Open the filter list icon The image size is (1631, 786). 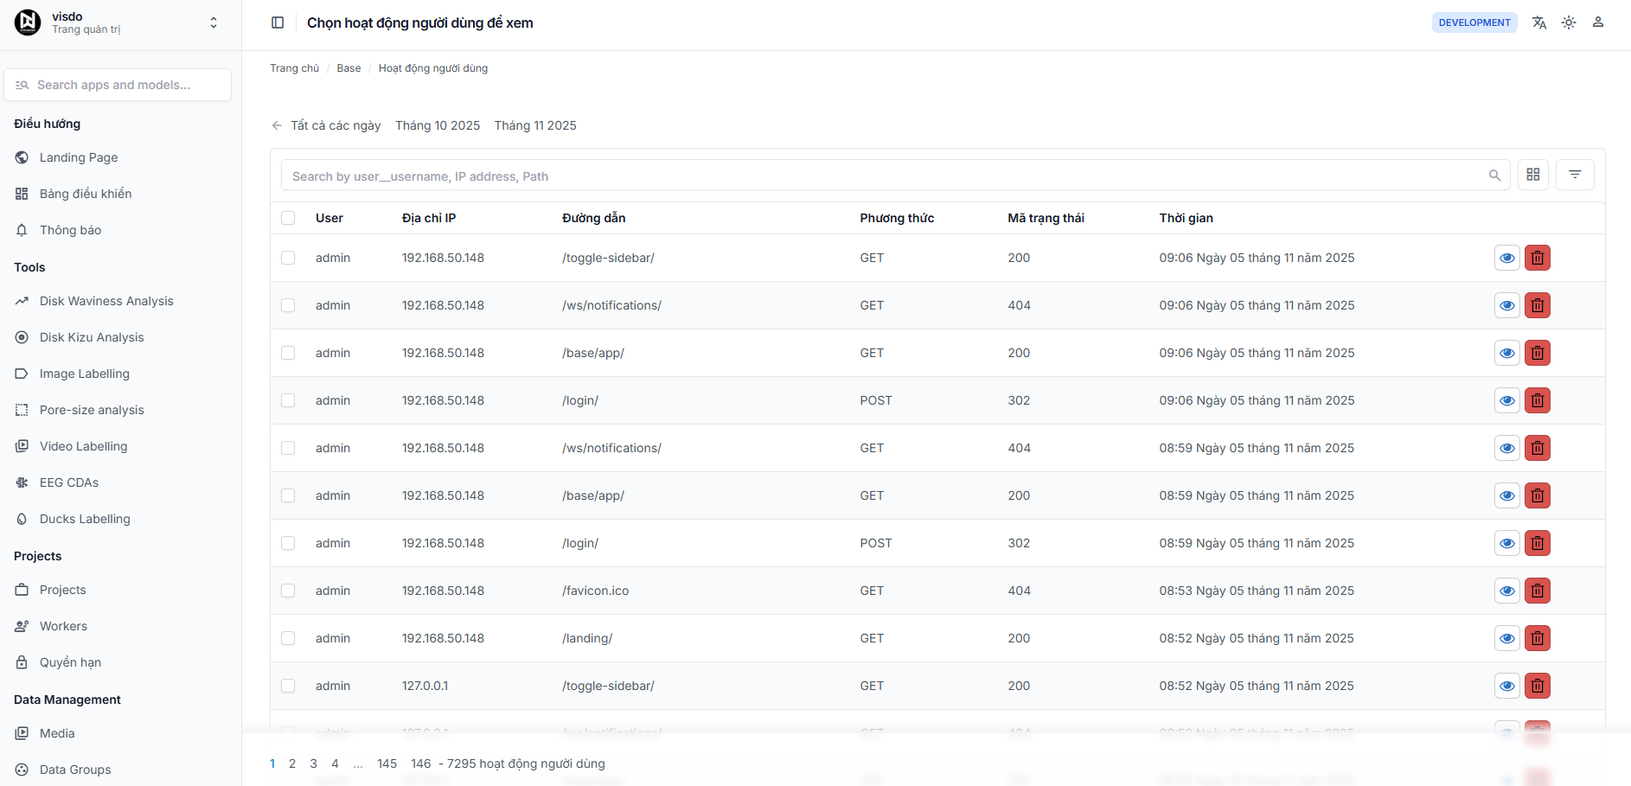coord(1574,175)
